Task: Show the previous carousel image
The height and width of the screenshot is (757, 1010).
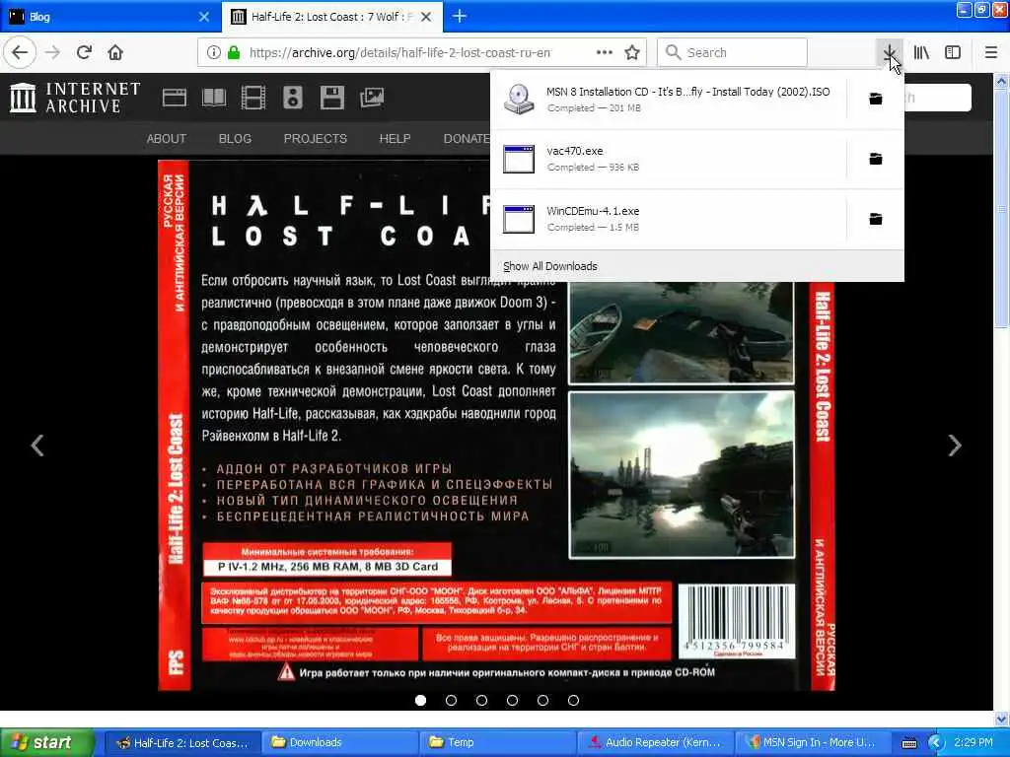Action: (x=37, y=445)
